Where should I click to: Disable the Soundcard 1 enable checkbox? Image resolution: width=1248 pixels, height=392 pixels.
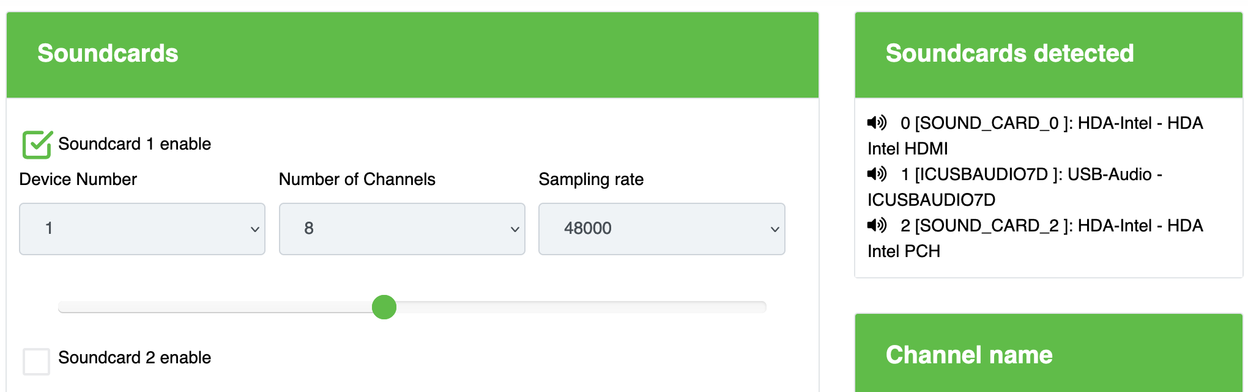[37, 145]
